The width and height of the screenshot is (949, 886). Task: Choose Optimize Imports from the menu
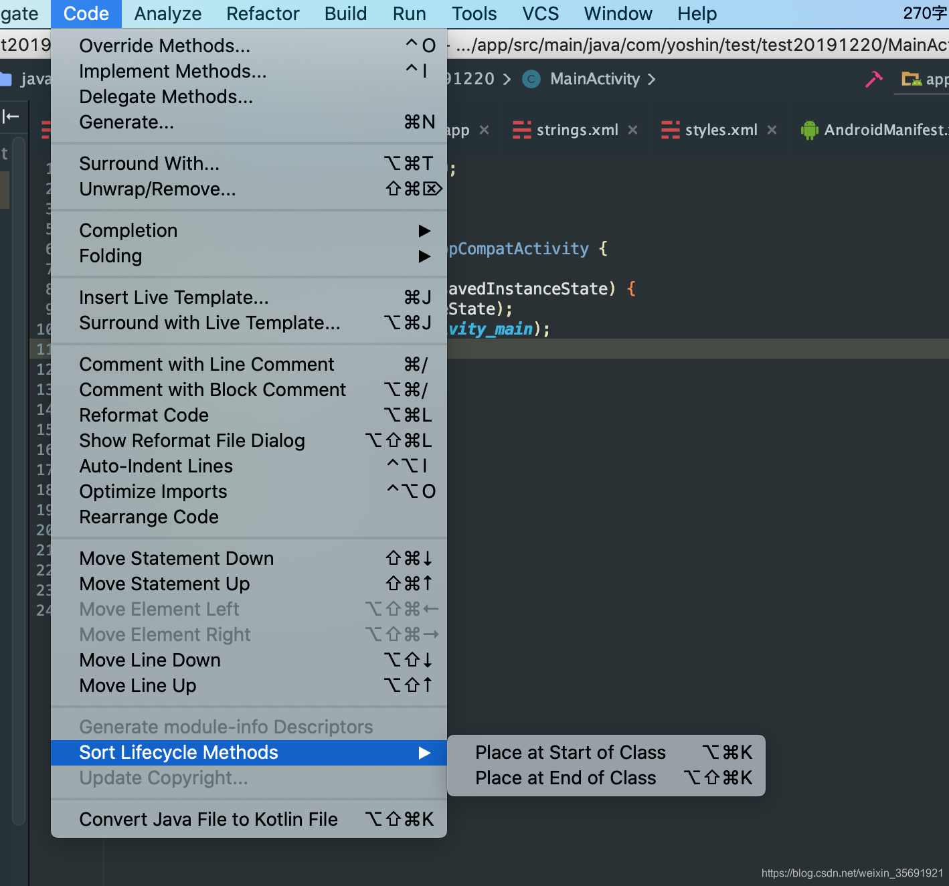(x=153, y=491)
